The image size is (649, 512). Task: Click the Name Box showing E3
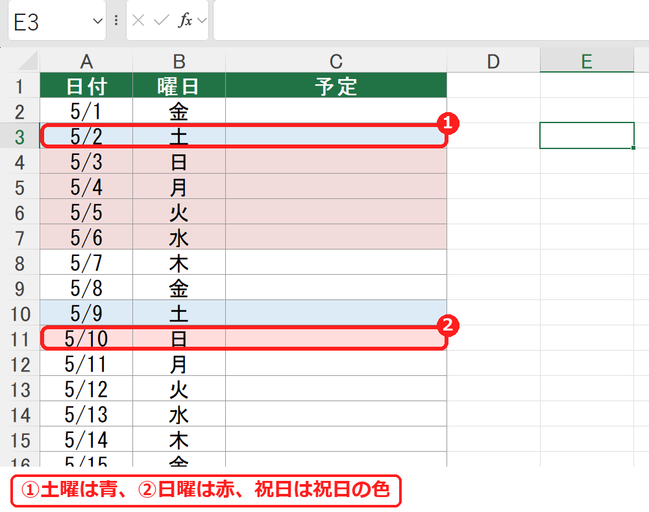click(57, 21)
